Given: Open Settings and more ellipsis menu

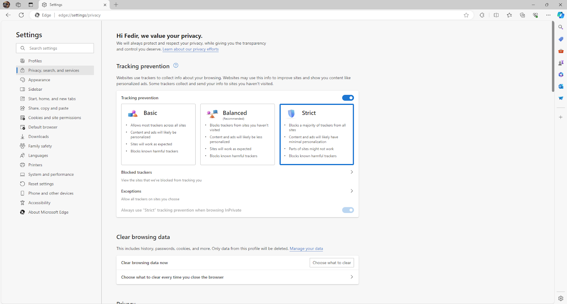Looking at the screenshot, I should pyautogui.click(x=548, y=15).
